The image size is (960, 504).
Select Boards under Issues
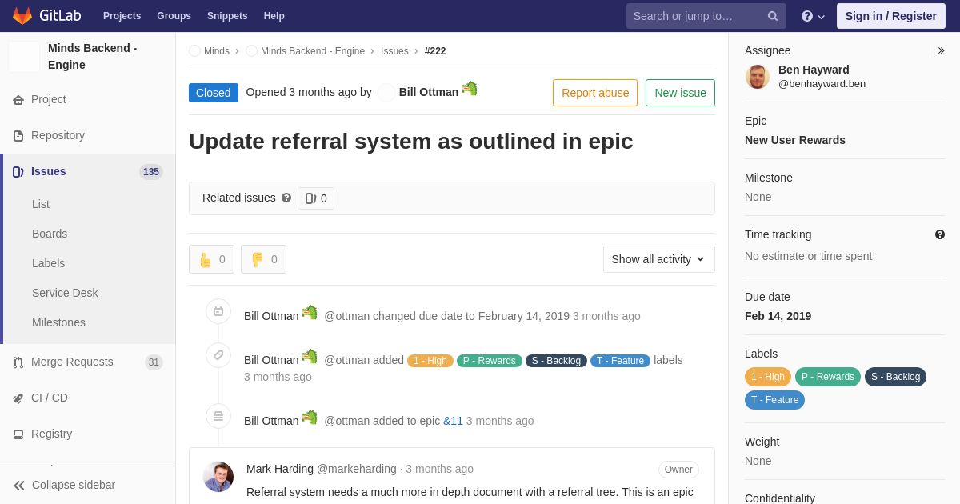[50, 234]
